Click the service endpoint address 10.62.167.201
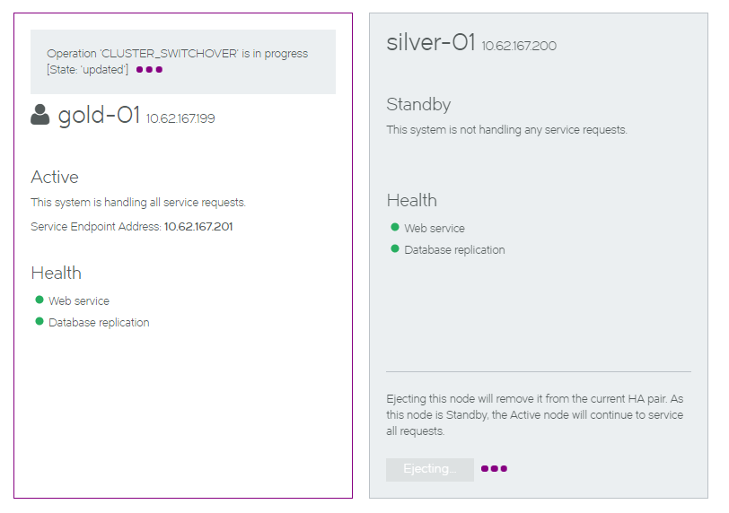 (198, 227)
